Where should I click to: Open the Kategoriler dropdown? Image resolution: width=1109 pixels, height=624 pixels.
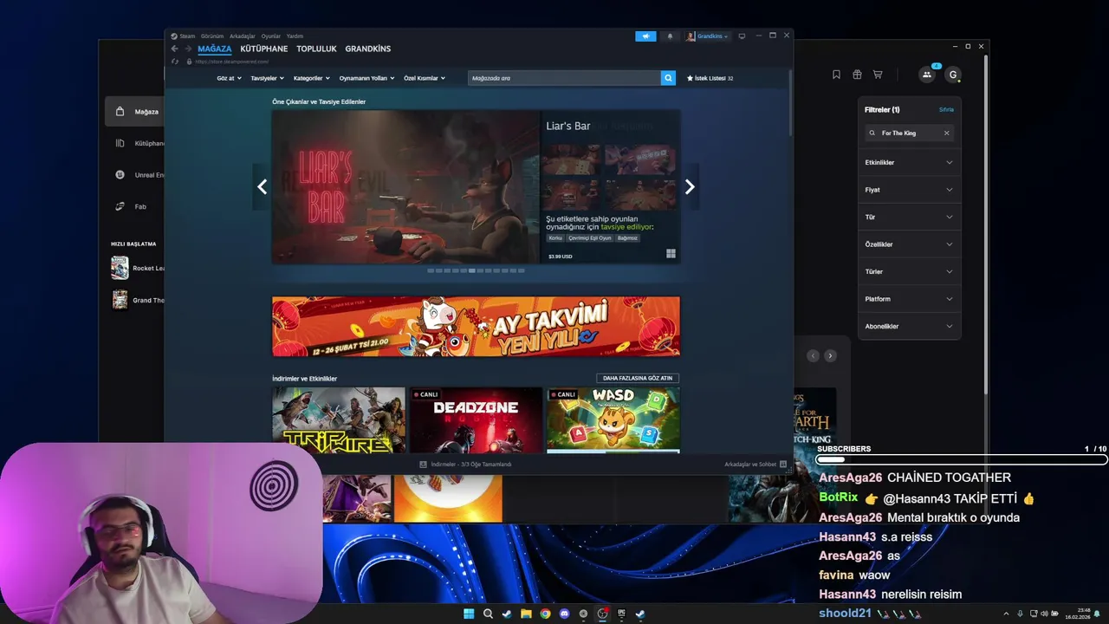point(312,78)
